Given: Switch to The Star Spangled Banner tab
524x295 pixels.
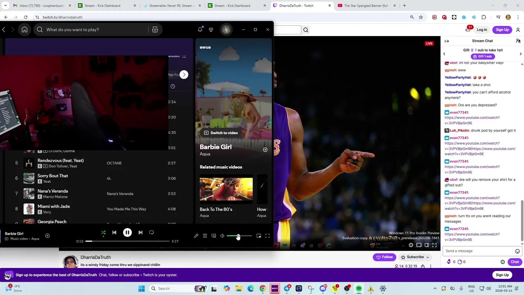Looking at the screenshot, I should click(x=366, y=6).
